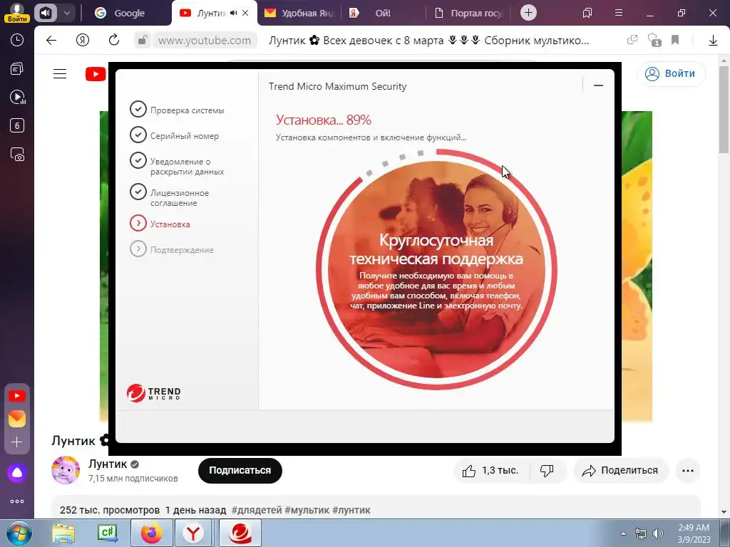
Task: Click the site security lock icon
Action: pyautogui.click(x=142, y=41)
